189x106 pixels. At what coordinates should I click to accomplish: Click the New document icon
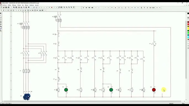pos(1,7)
